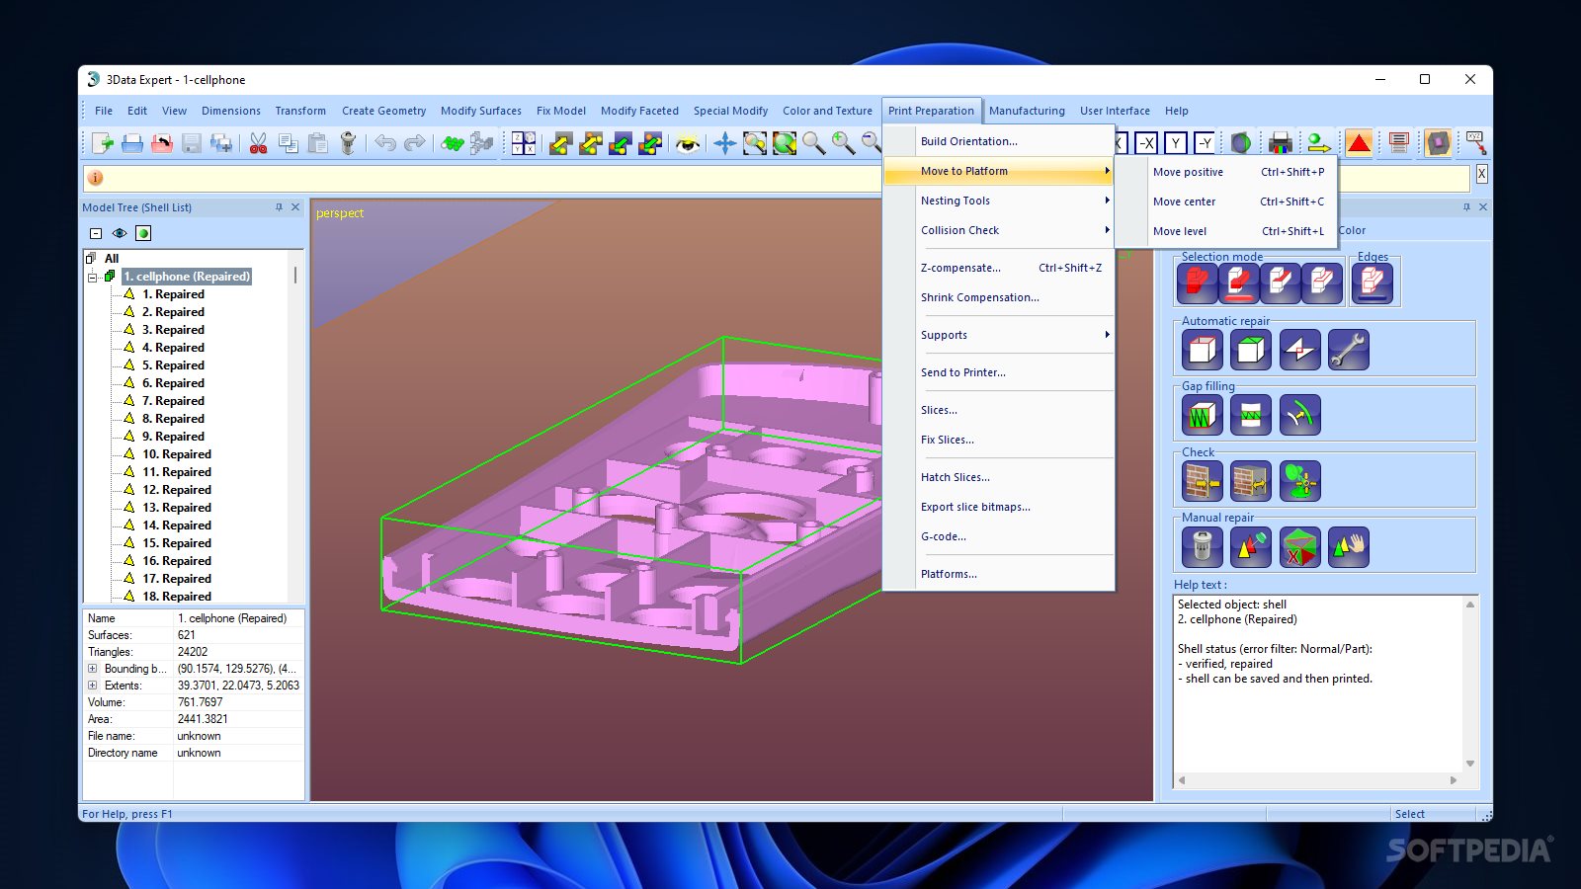Click the wrench automatic repair icon

coord(1348,350)
